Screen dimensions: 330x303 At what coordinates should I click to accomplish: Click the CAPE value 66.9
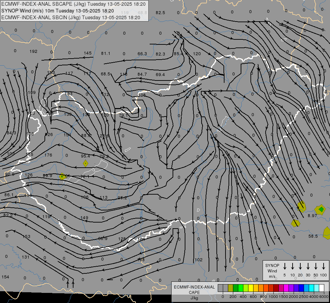[103, 238]
